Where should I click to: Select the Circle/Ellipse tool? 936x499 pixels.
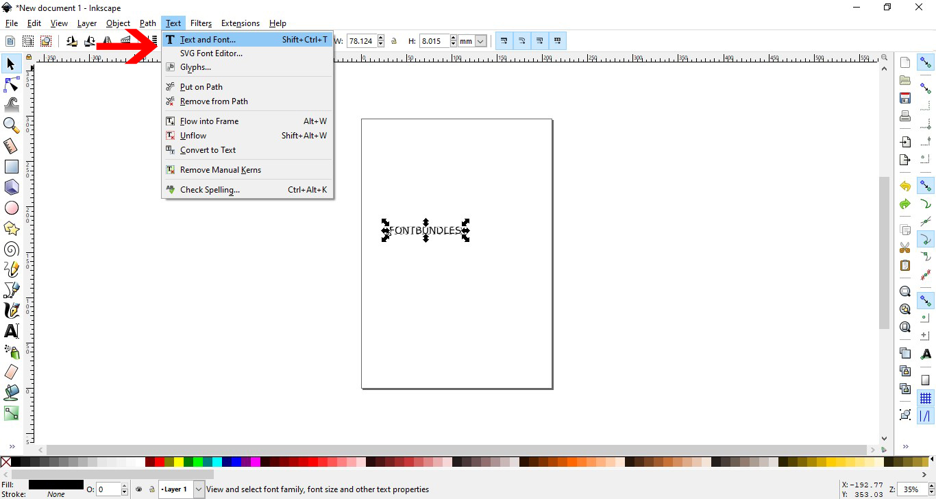(11, 208)
